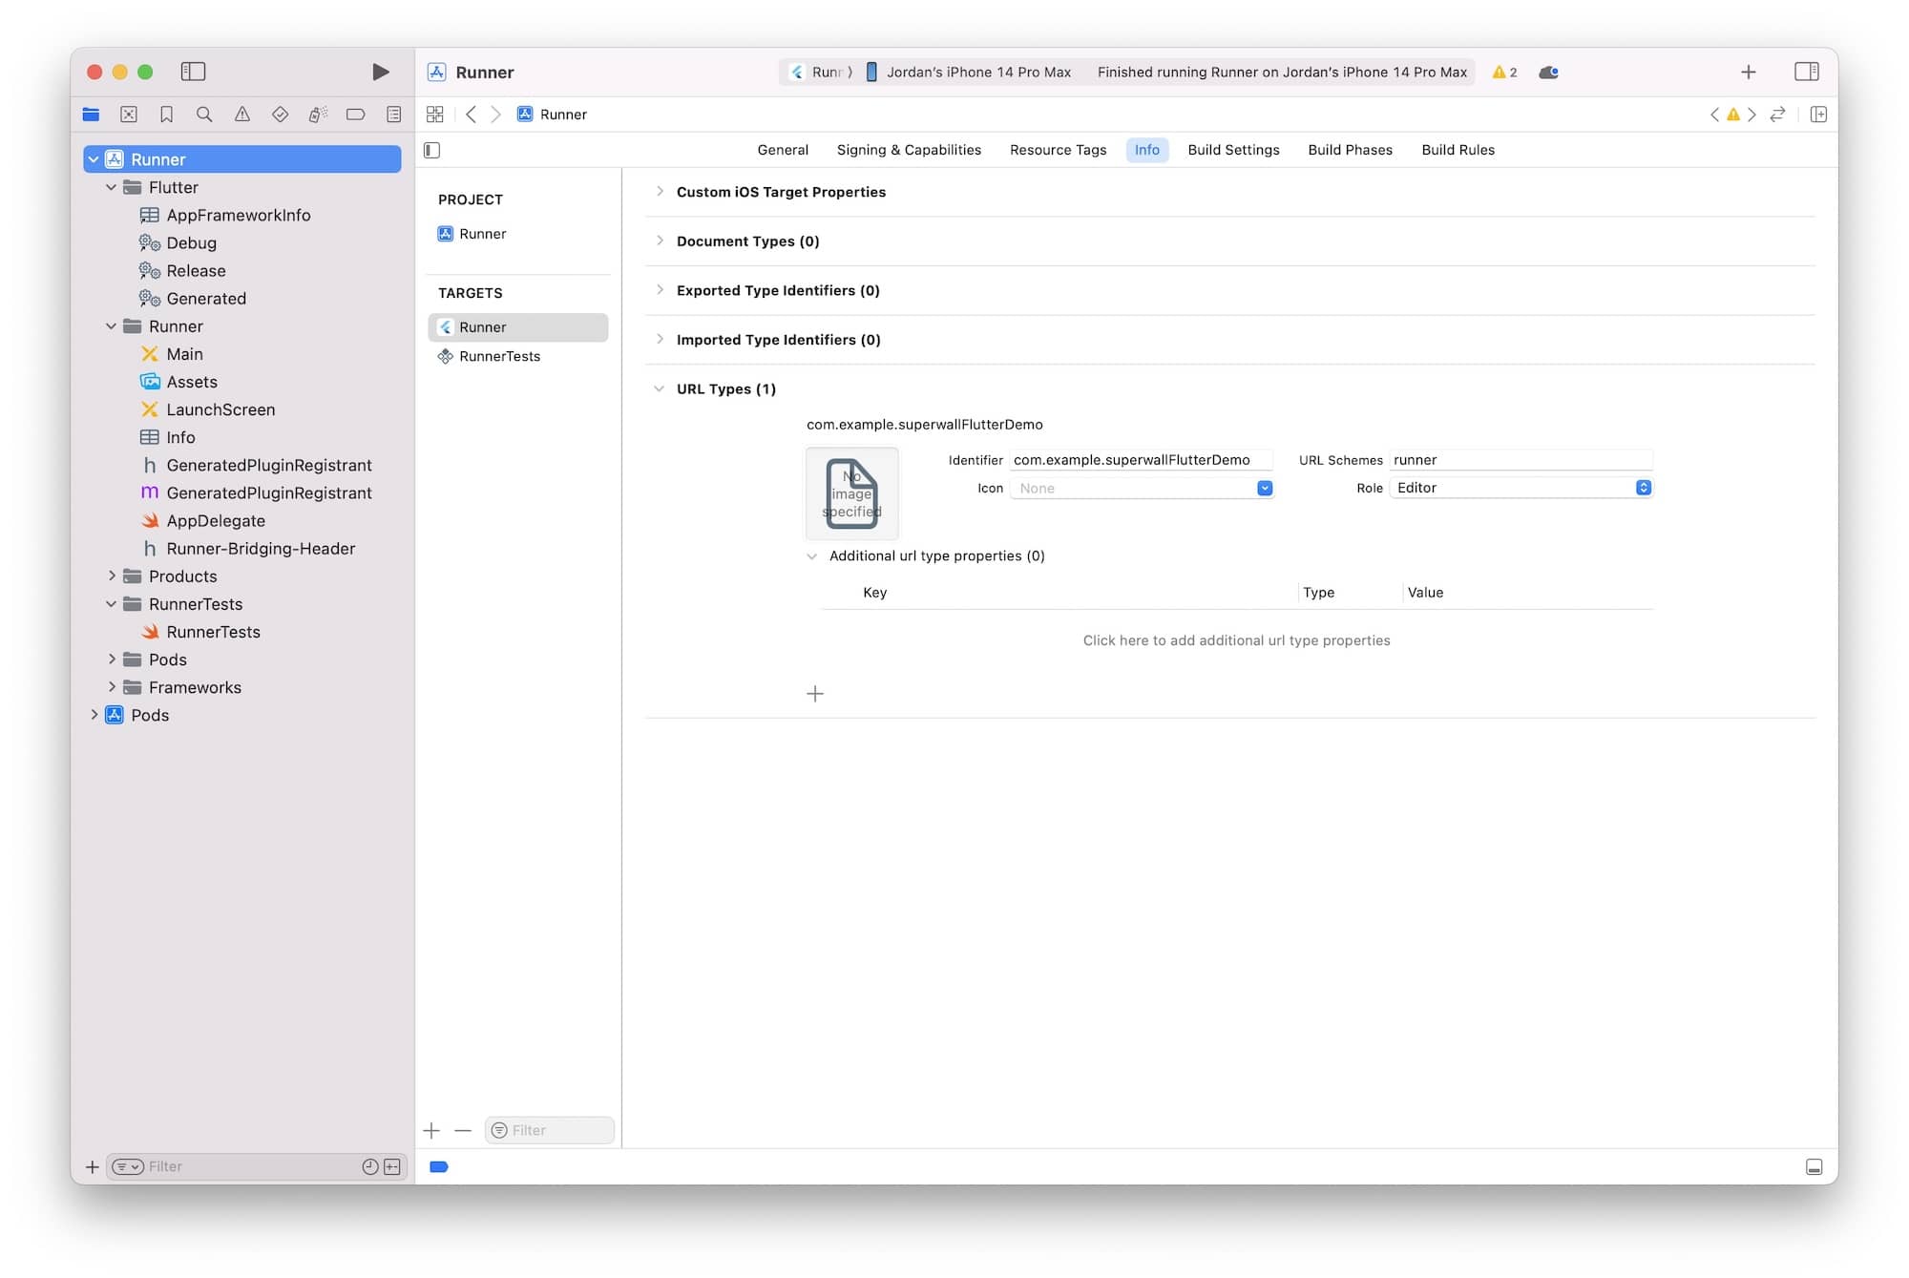Select the RunnerTests target

499,356
